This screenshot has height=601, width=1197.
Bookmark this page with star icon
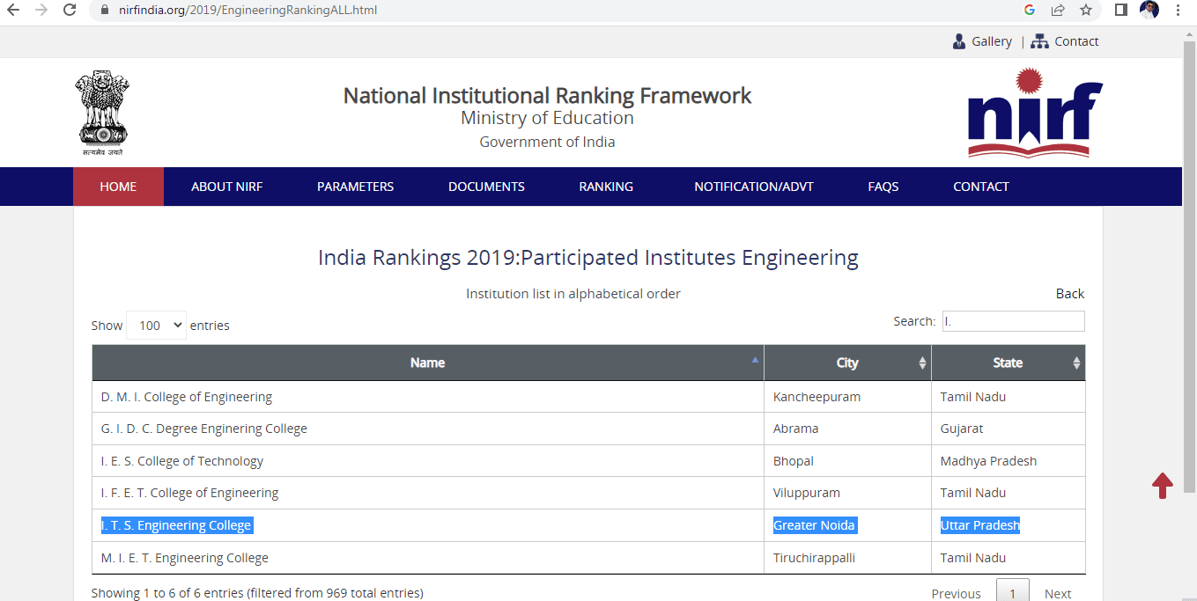(1086, 11)
